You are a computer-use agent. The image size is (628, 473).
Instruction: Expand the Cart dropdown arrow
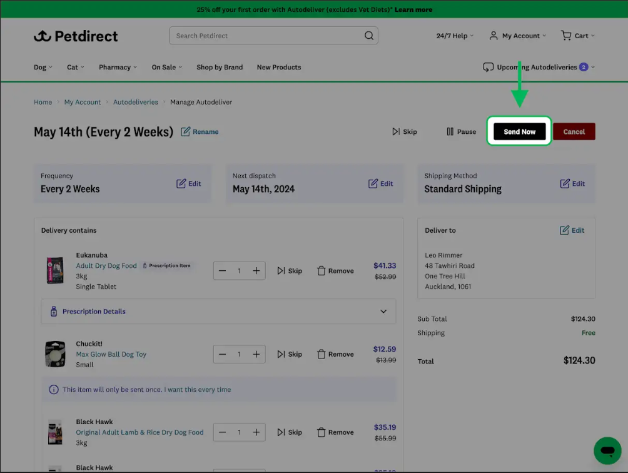593,36
